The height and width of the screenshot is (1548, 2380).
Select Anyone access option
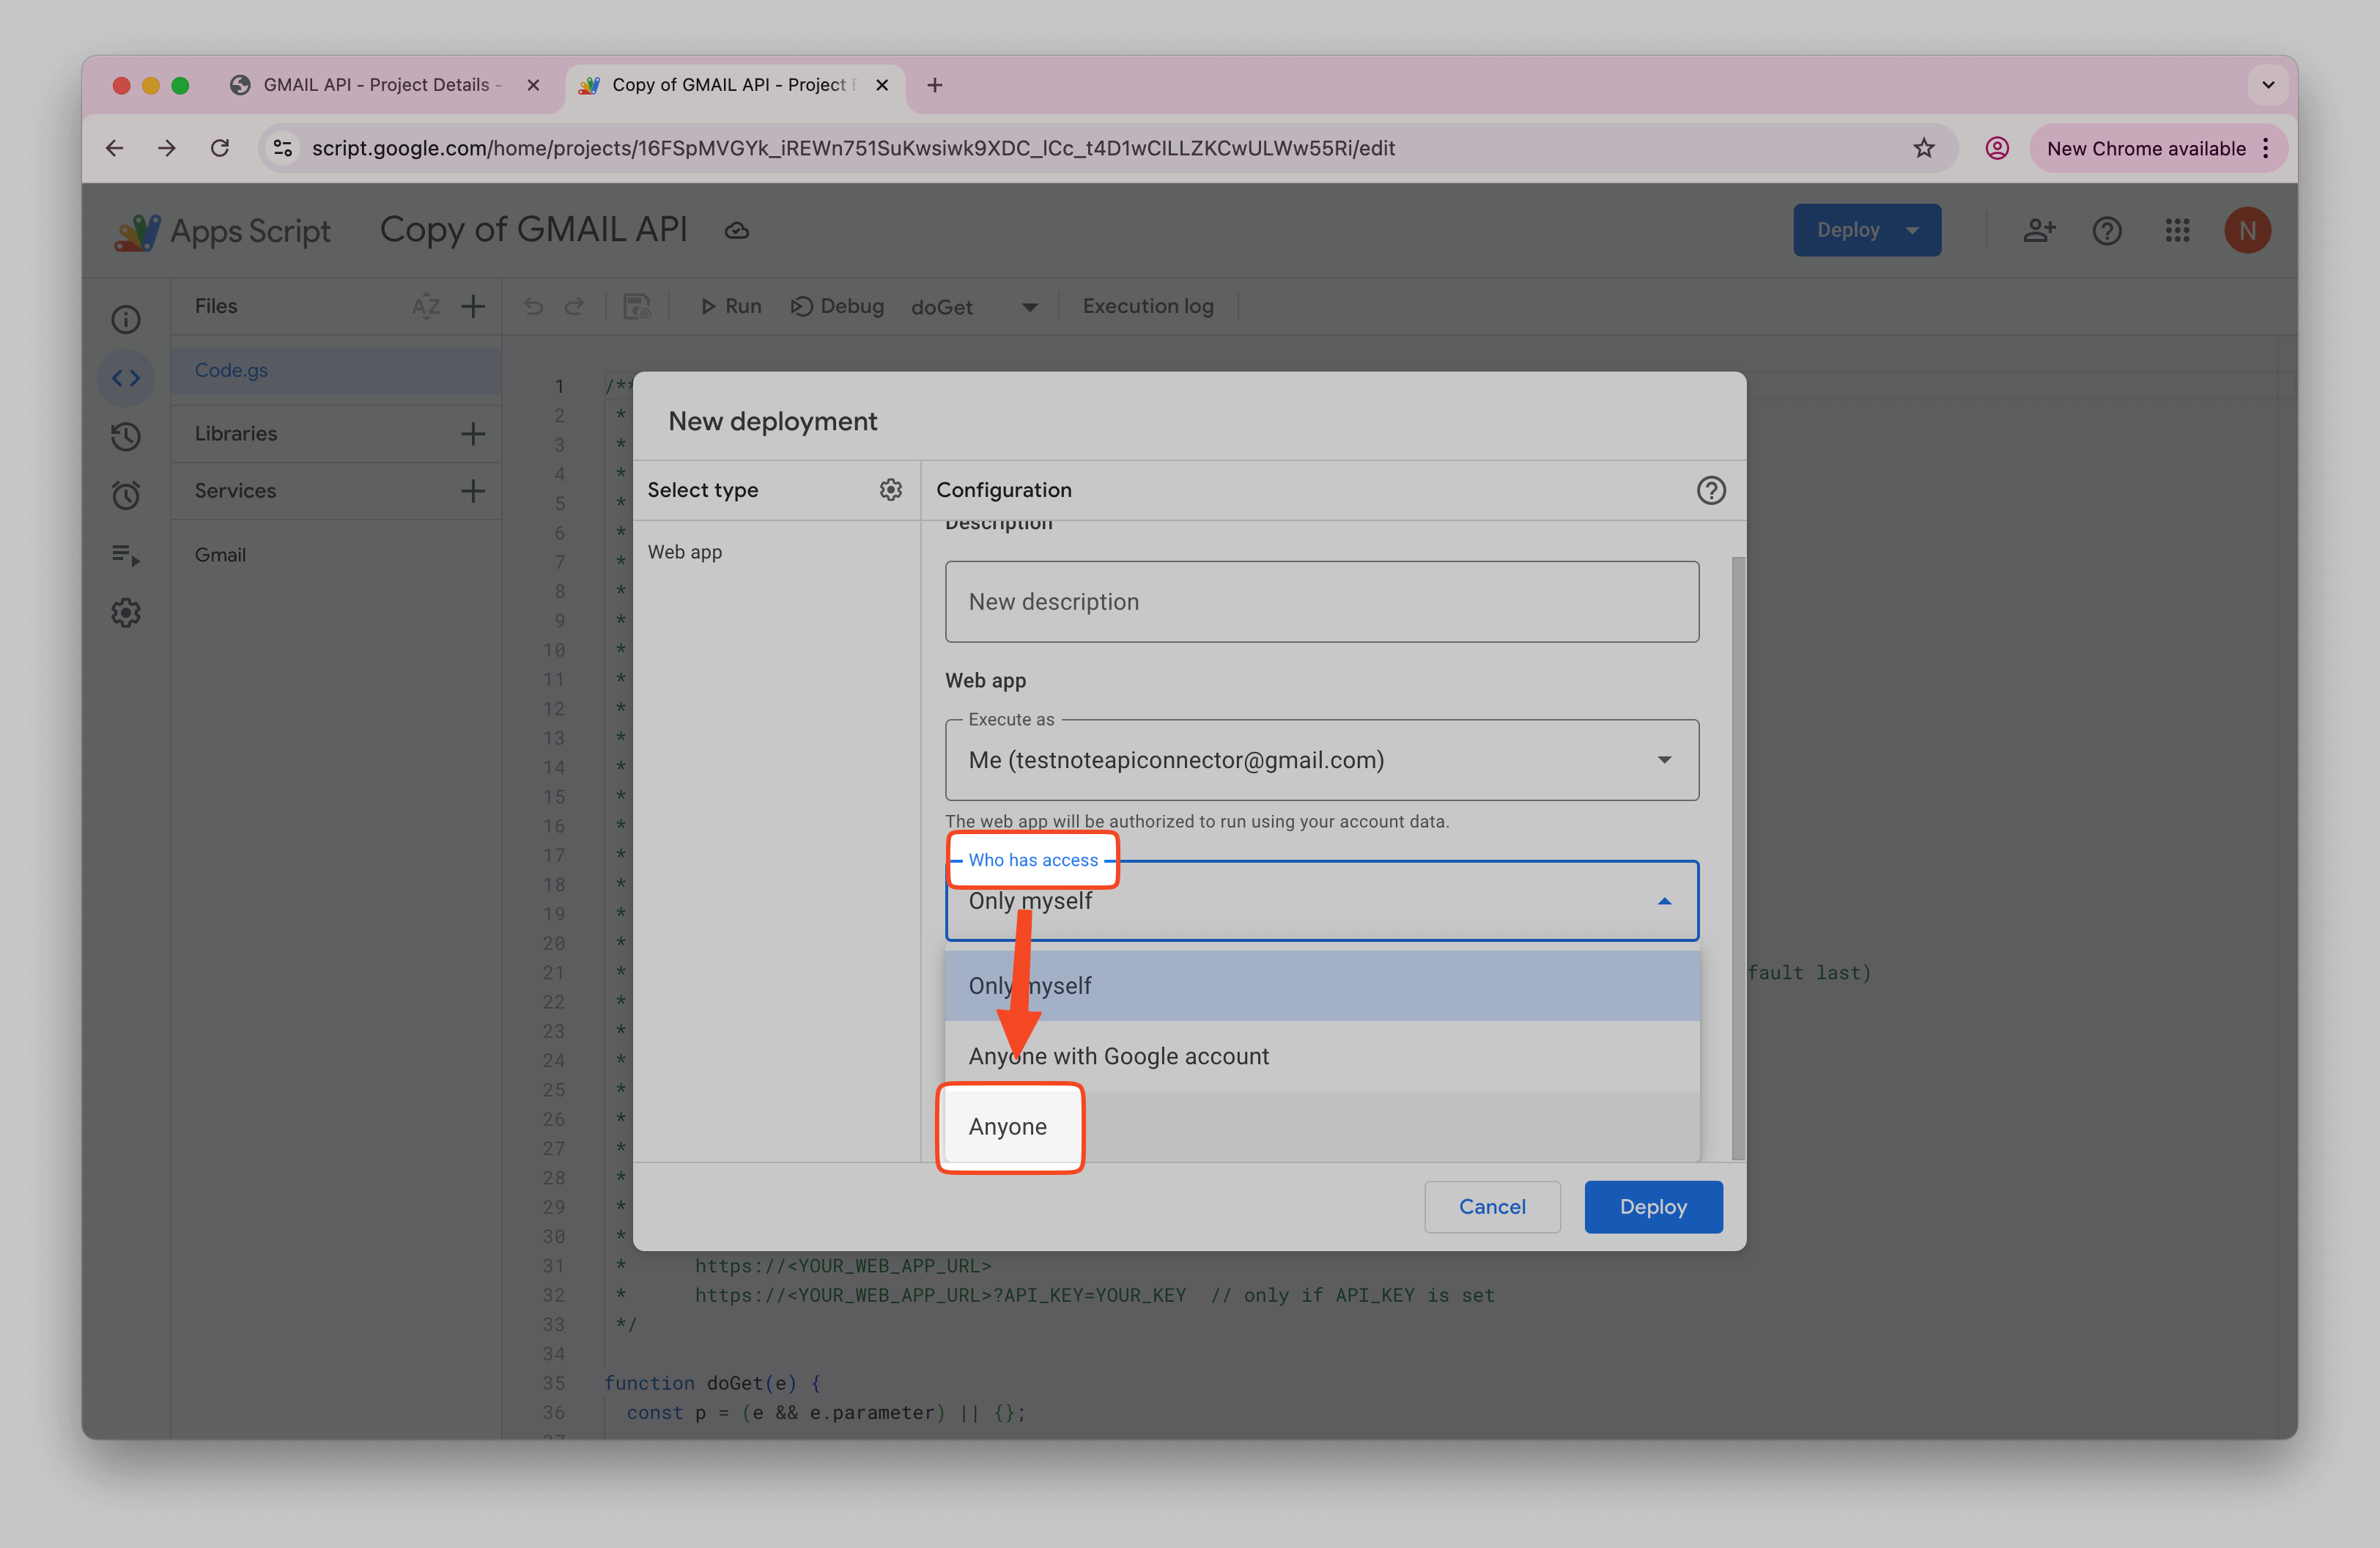pyautogui.click(x=1322, y=1126)
